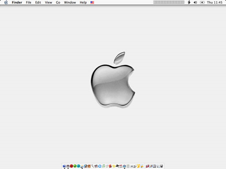Open the Go menu
The width and height of the screenshot is (226, 169).
tap(58, 2)
